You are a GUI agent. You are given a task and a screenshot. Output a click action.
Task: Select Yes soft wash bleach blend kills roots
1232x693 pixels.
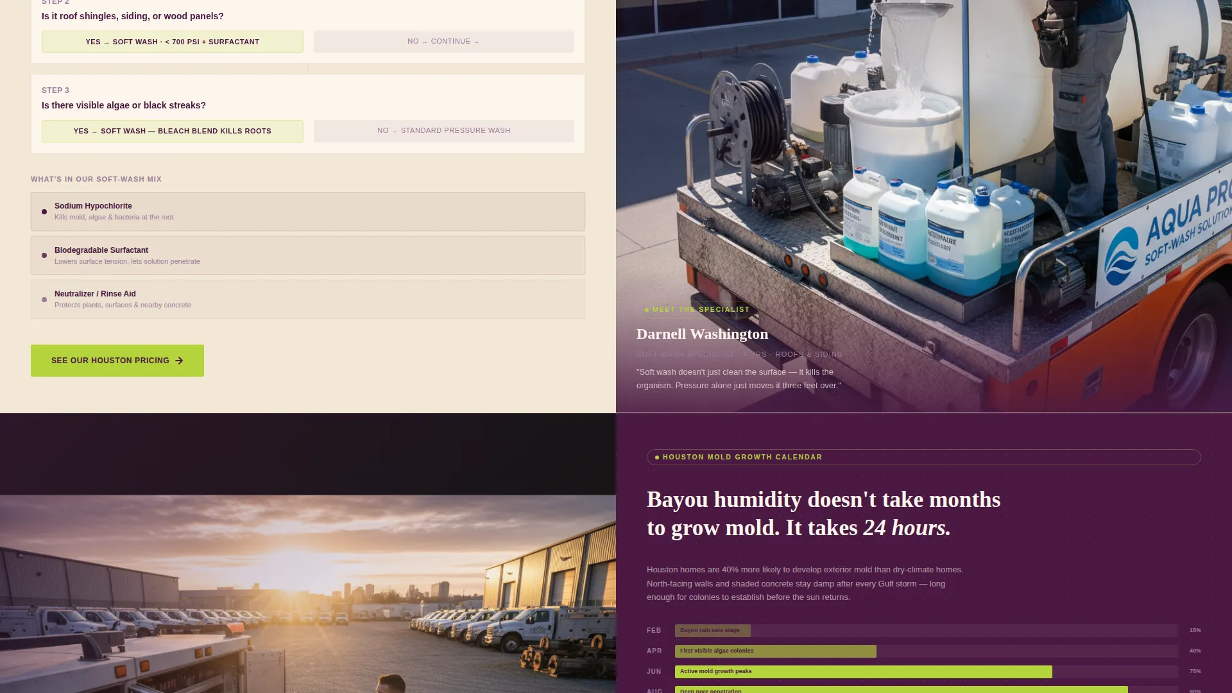click(x=173, y=131)
